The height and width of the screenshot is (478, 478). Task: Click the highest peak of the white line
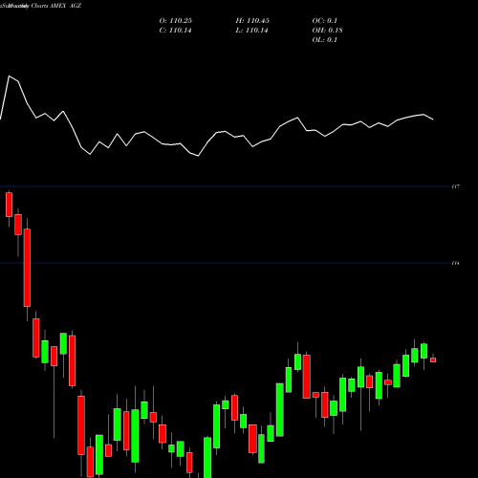pos(9,76)
